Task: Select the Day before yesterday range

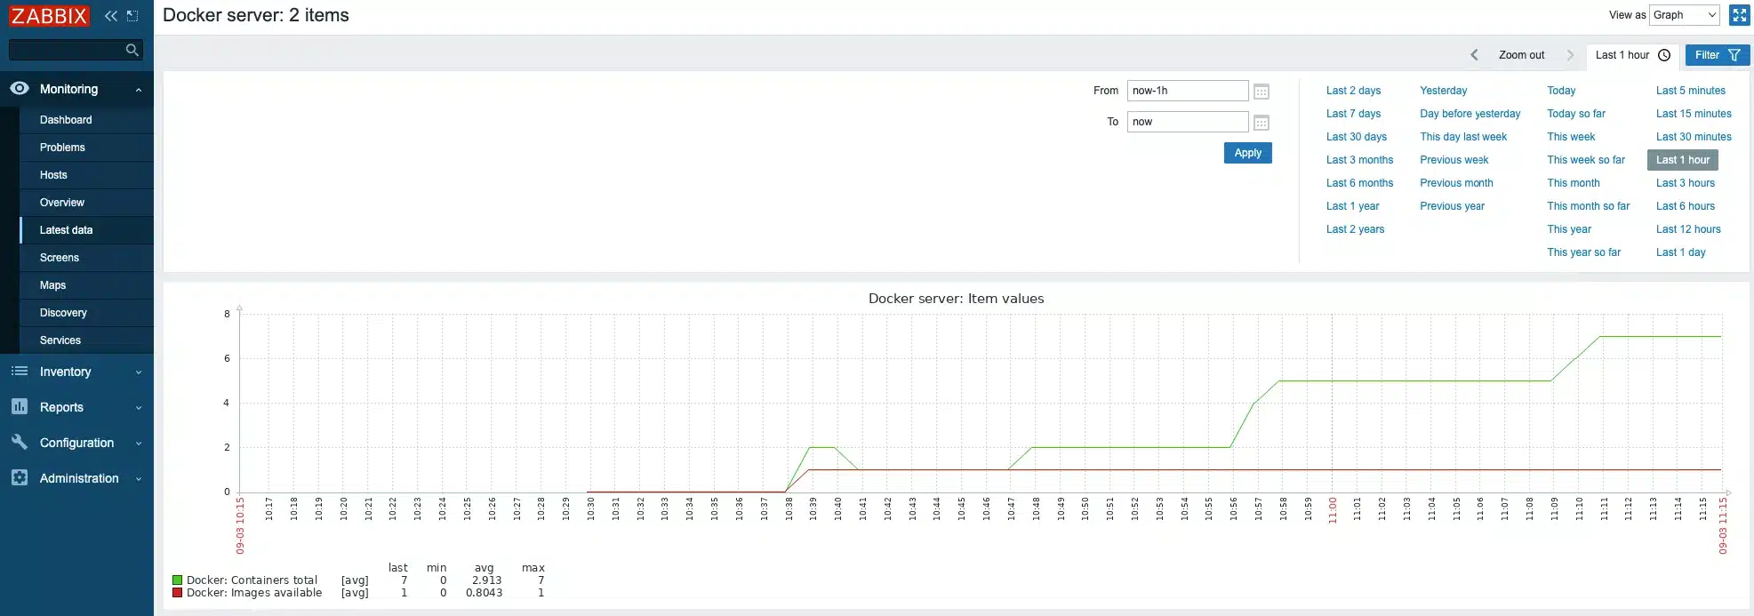Action: coord(1470,114)
